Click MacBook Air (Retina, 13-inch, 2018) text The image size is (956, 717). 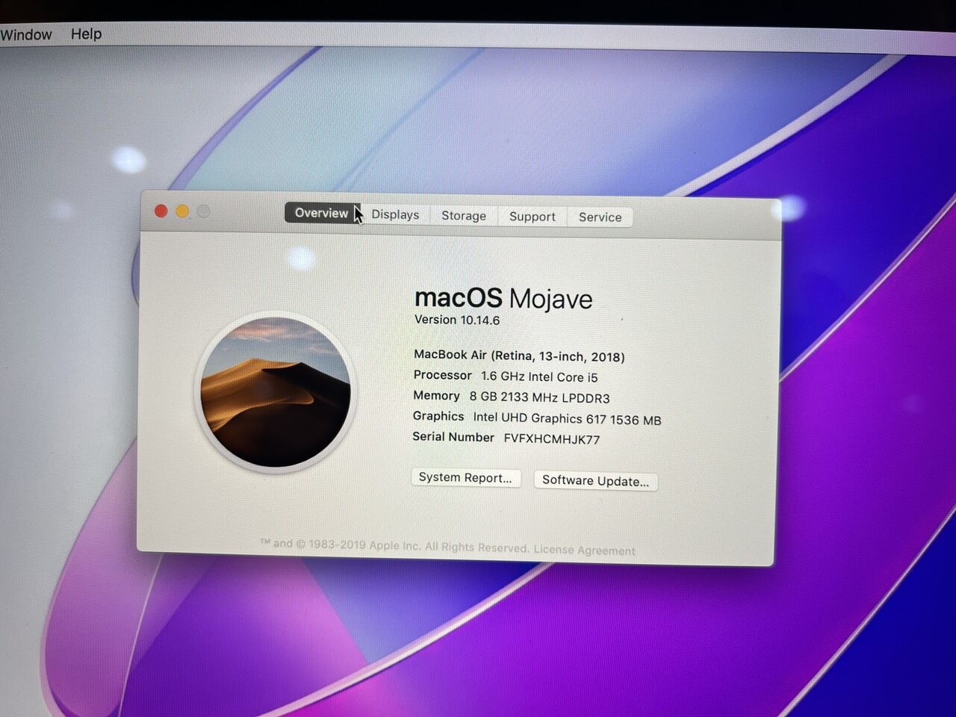519,356
